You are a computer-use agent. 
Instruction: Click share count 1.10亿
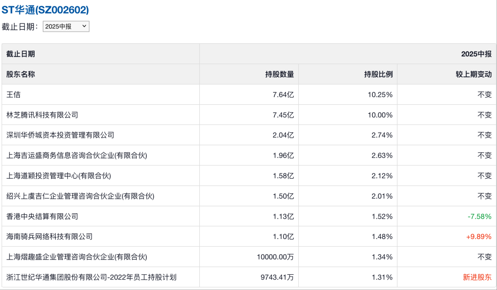[x=283, y=237]
